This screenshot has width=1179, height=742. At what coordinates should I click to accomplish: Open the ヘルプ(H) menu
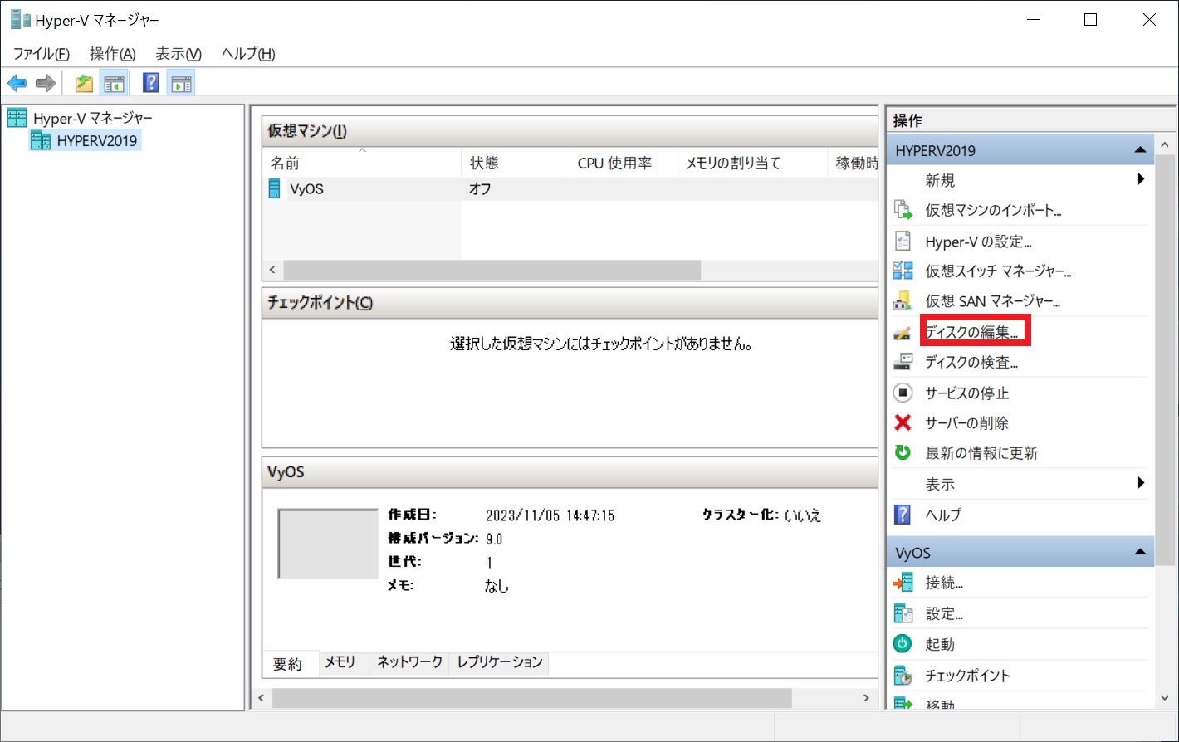coord(248,53)
